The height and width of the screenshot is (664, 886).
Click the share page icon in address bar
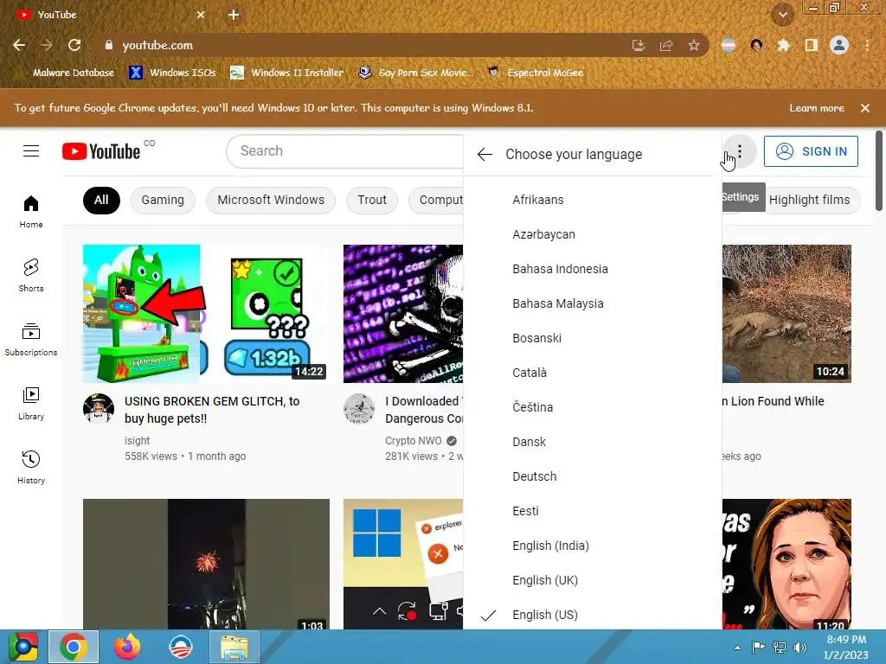point(666,45)
